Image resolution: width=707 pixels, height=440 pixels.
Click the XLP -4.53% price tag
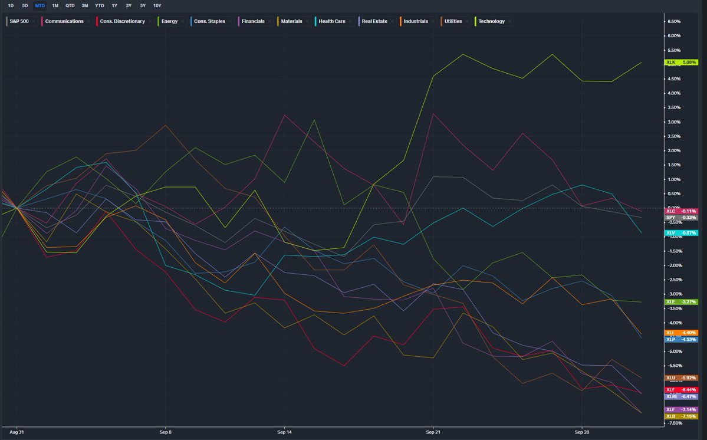click(x=681, y=340)
